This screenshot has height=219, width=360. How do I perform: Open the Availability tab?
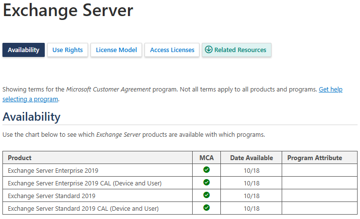coord(24,50)
